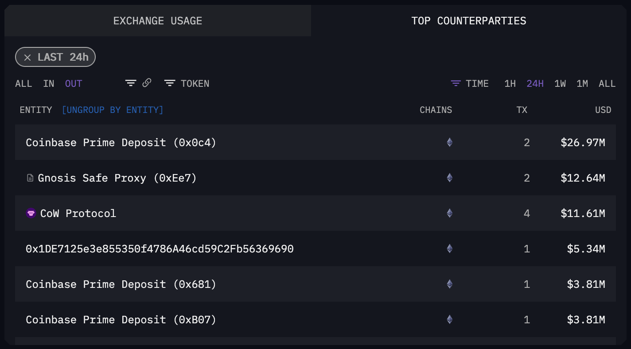Click the CHAINS column header

[x=436, y=110]
